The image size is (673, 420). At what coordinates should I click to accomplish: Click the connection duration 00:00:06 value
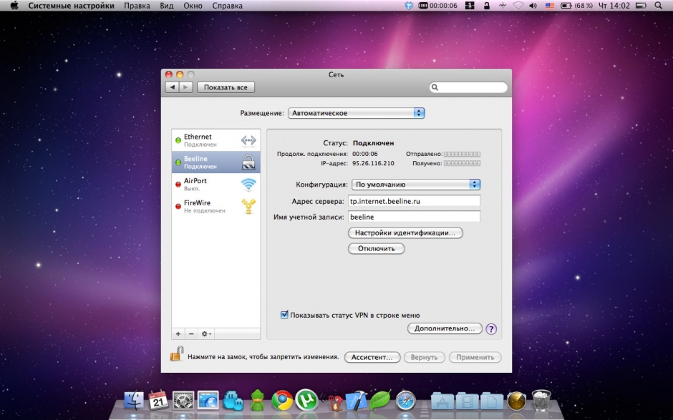[x=365, y=154]
